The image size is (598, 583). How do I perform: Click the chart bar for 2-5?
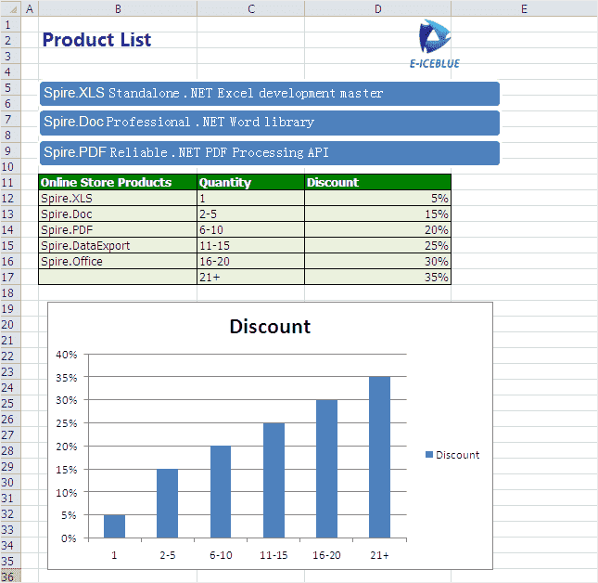pos(168,503)
